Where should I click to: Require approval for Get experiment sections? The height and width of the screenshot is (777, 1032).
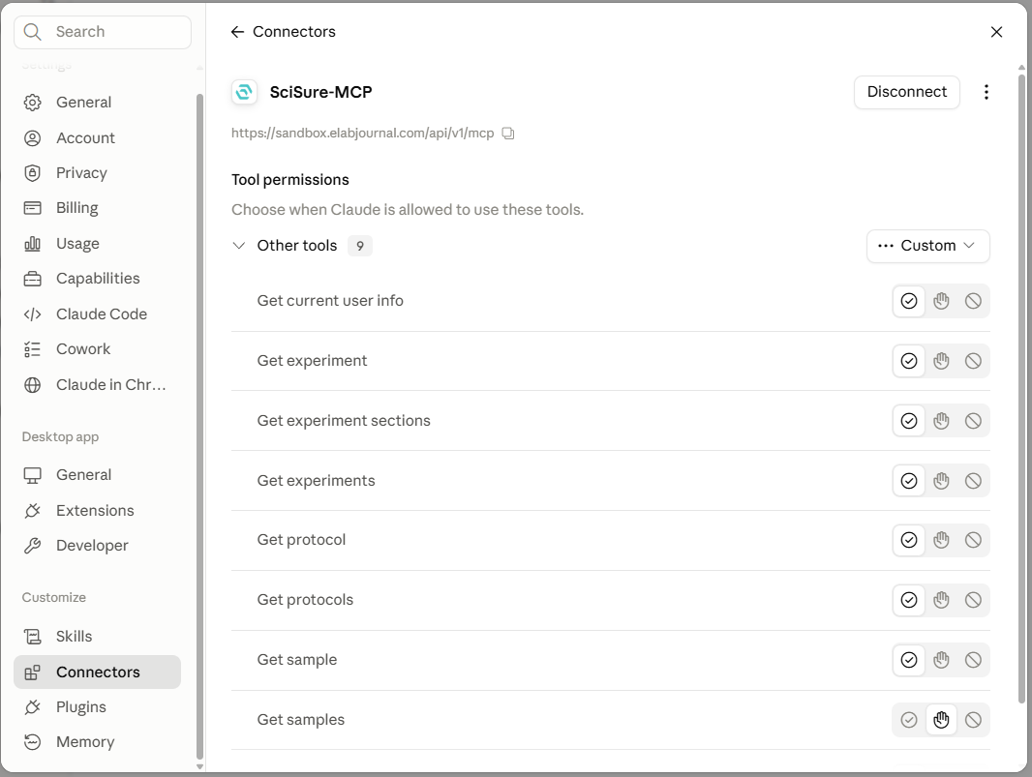(x=941, y=421)
